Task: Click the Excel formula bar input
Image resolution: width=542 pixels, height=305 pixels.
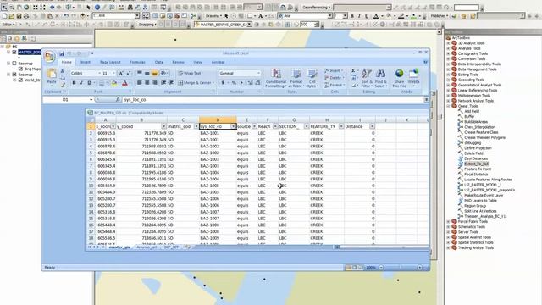Action: (x=273, y=100)
